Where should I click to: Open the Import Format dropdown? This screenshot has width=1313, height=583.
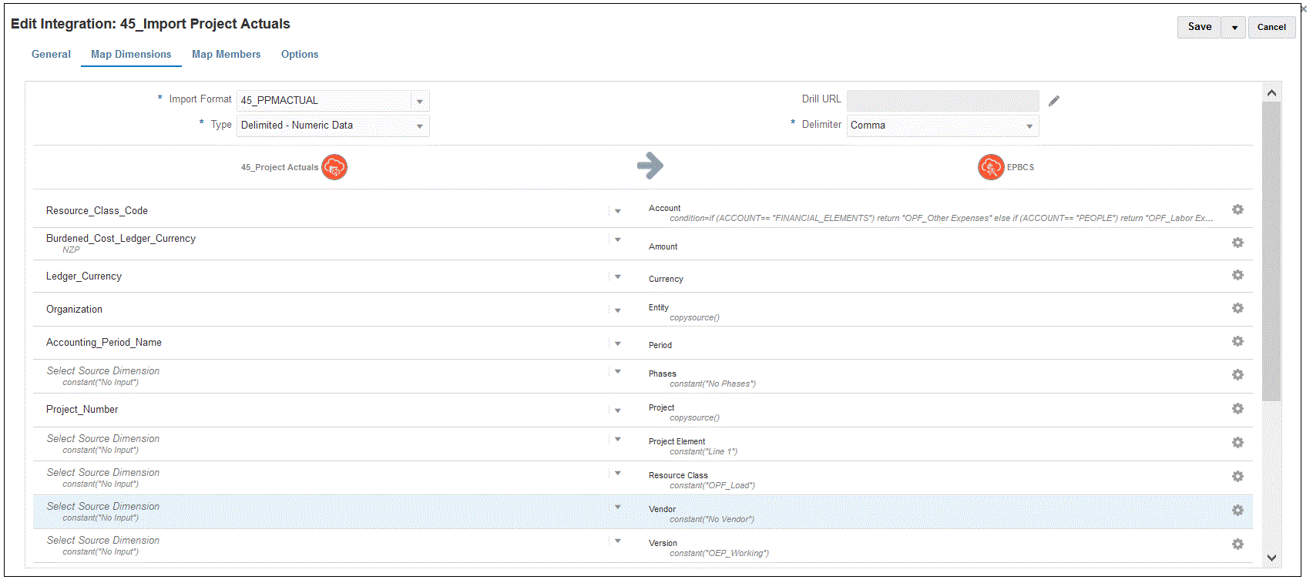(420, 101)
